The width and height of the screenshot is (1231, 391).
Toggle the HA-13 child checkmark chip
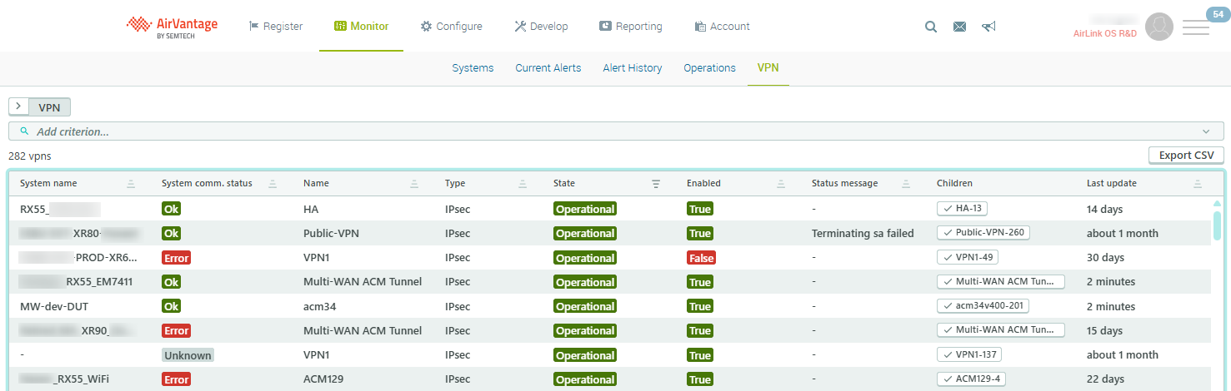[962, 209]
